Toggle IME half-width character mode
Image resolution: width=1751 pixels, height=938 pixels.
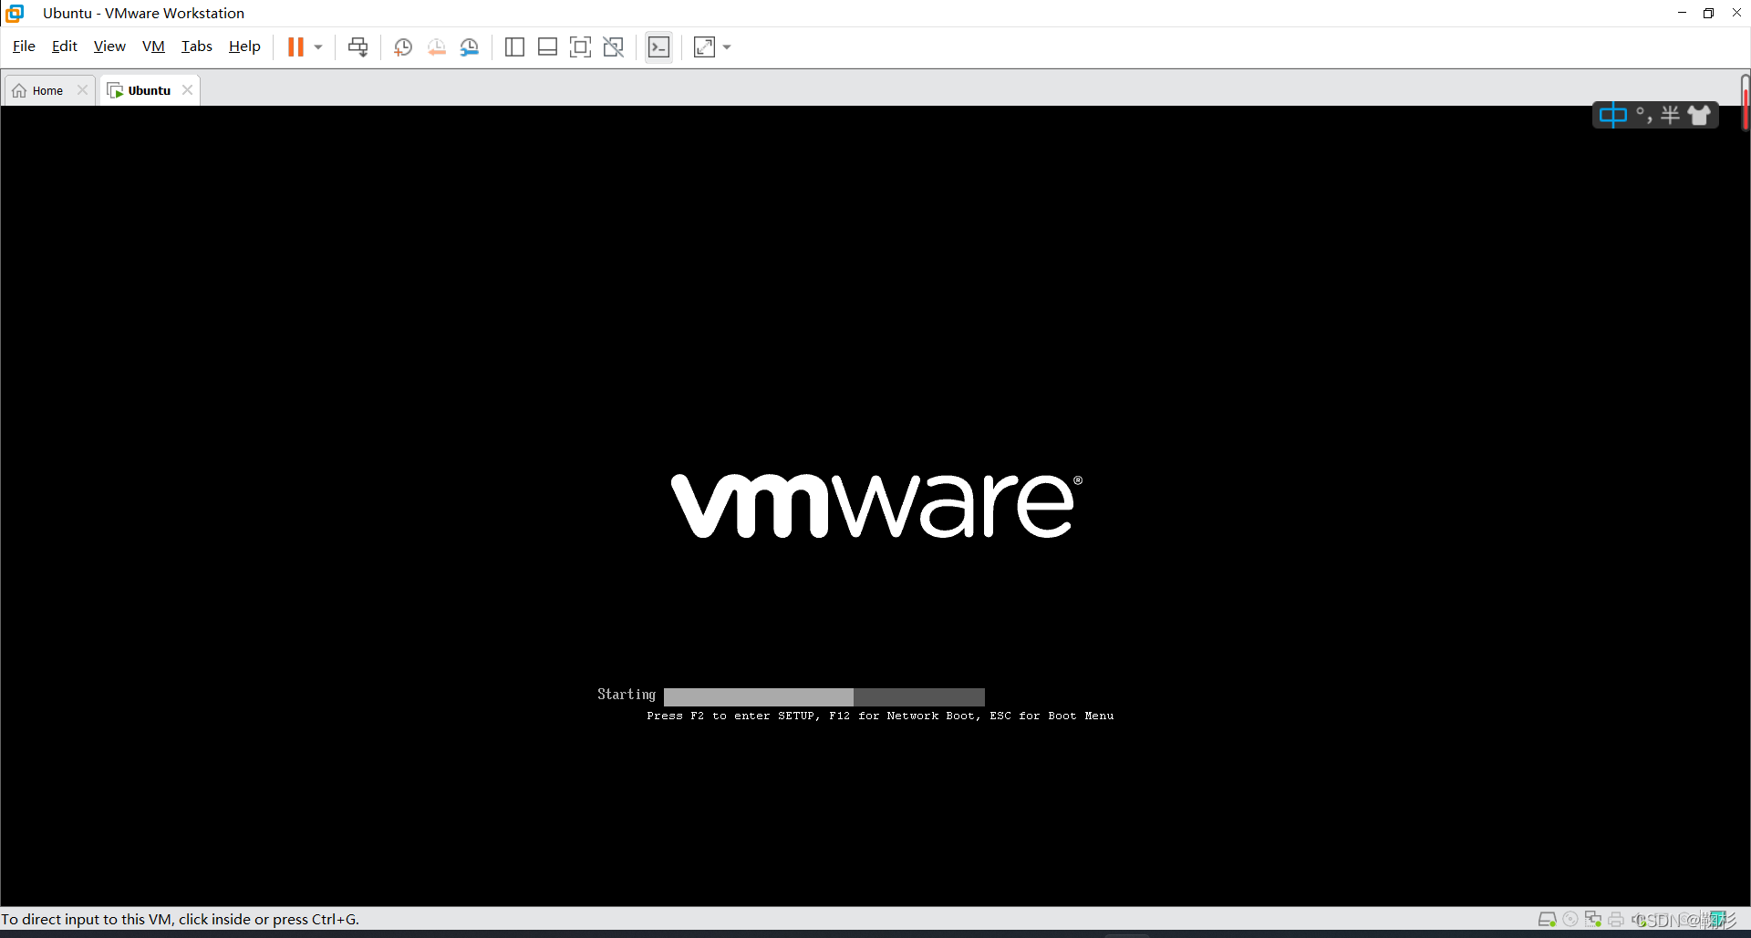click(1670, 115)
